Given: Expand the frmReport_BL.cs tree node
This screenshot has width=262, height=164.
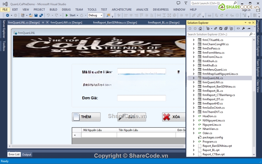Looking at the screenshot, I should click(x=194, y=91).
